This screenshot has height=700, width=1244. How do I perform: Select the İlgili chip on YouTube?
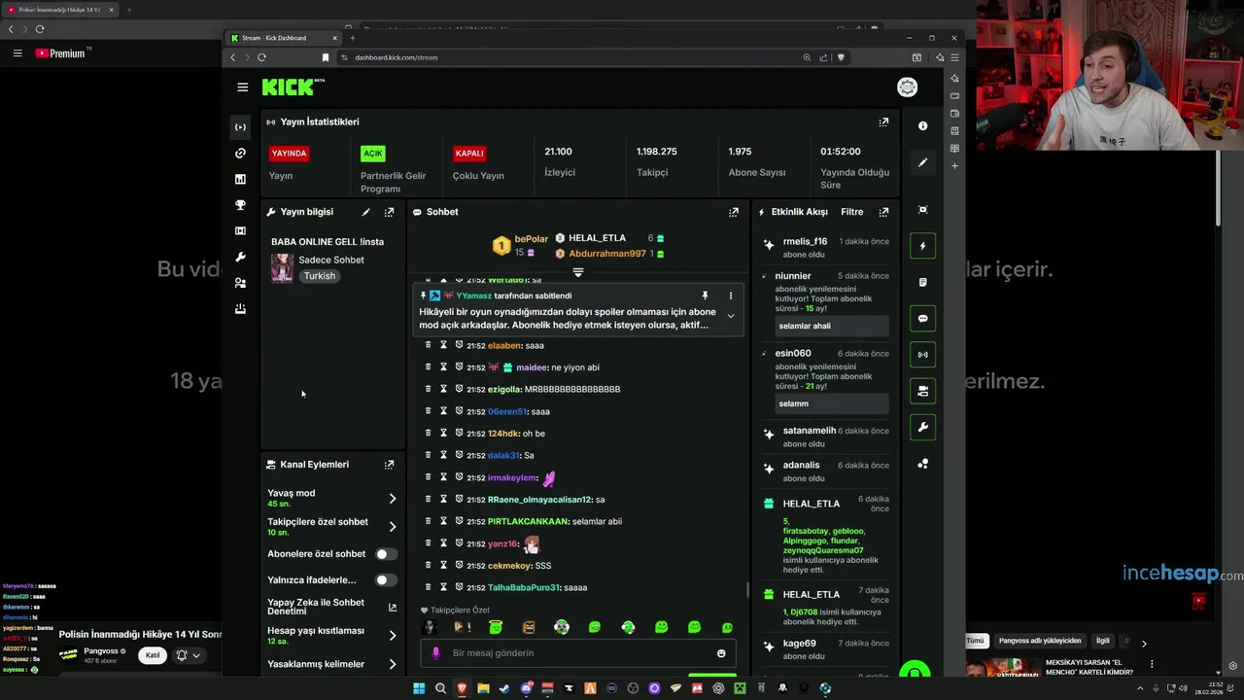click(1103, 641)
